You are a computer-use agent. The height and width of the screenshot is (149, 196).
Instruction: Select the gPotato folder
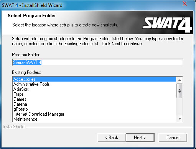[94, 109]
